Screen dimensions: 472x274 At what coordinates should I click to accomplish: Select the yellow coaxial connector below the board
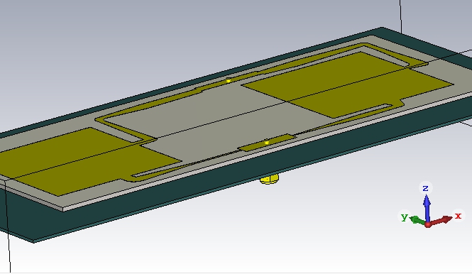[x=269, y=179]
